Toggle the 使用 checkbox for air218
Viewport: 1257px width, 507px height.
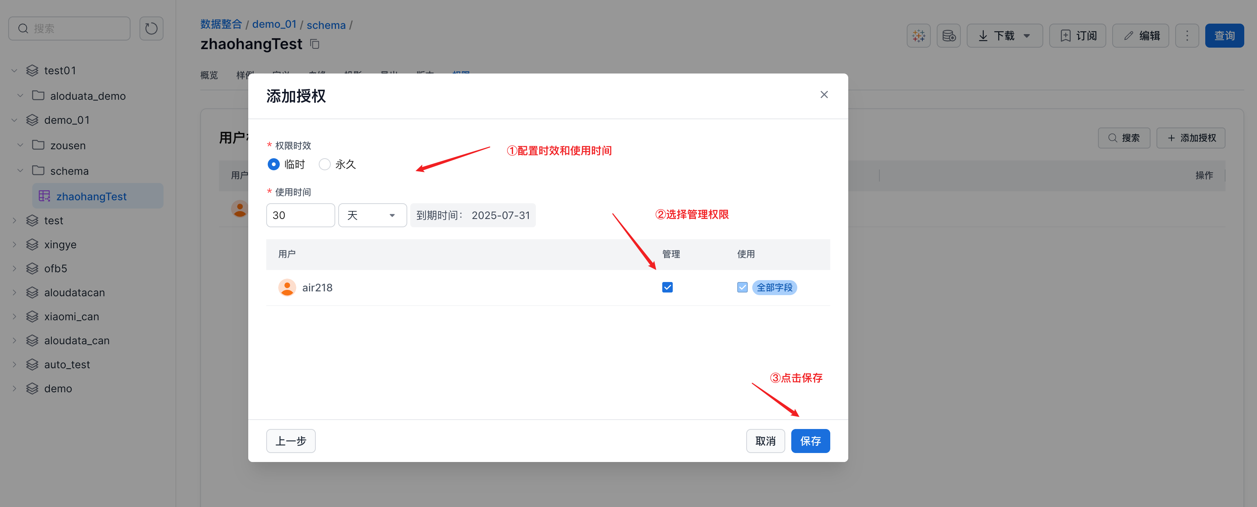click(742, 287)
